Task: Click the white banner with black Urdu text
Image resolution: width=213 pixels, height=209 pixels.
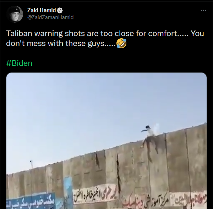Action: [94, 194]
